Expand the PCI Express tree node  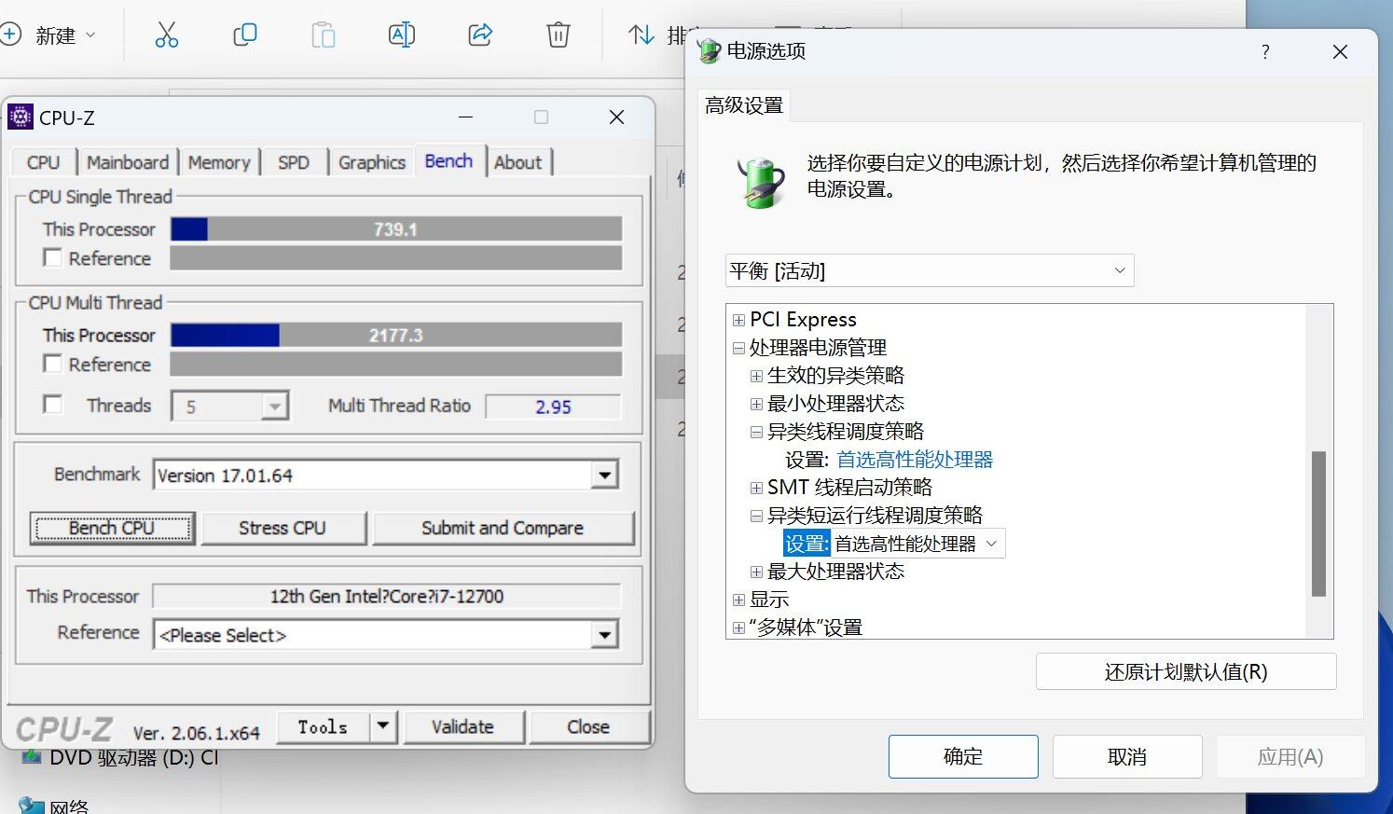point(738,320)
